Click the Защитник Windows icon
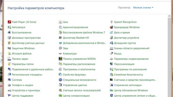 tap(9, 48)
